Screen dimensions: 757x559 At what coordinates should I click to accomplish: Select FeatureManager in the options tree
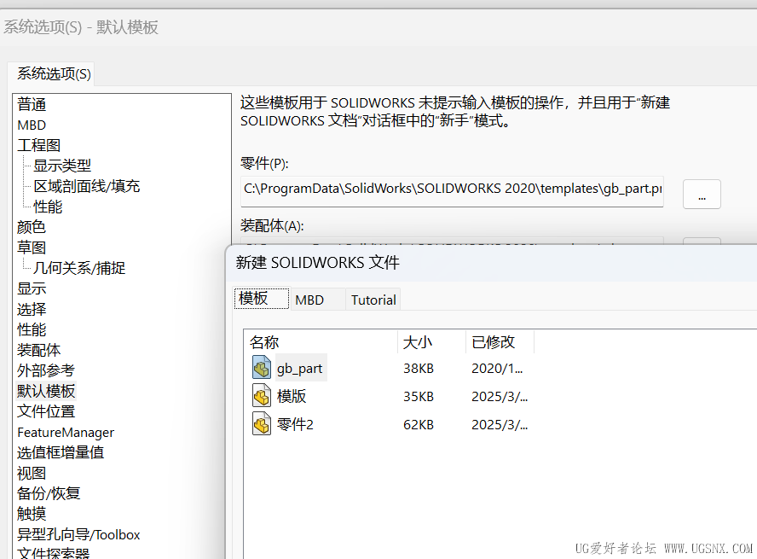tap(66, 433)
